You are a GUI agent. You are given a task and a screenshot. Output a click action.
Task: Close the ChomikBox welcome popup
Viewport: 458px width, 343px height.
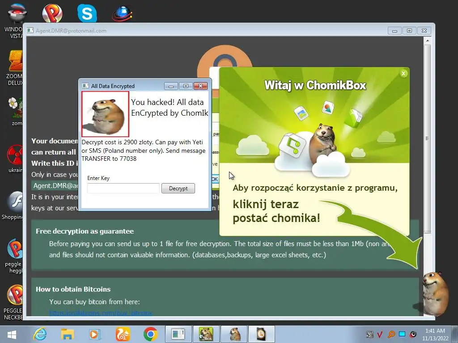point(404,74)
